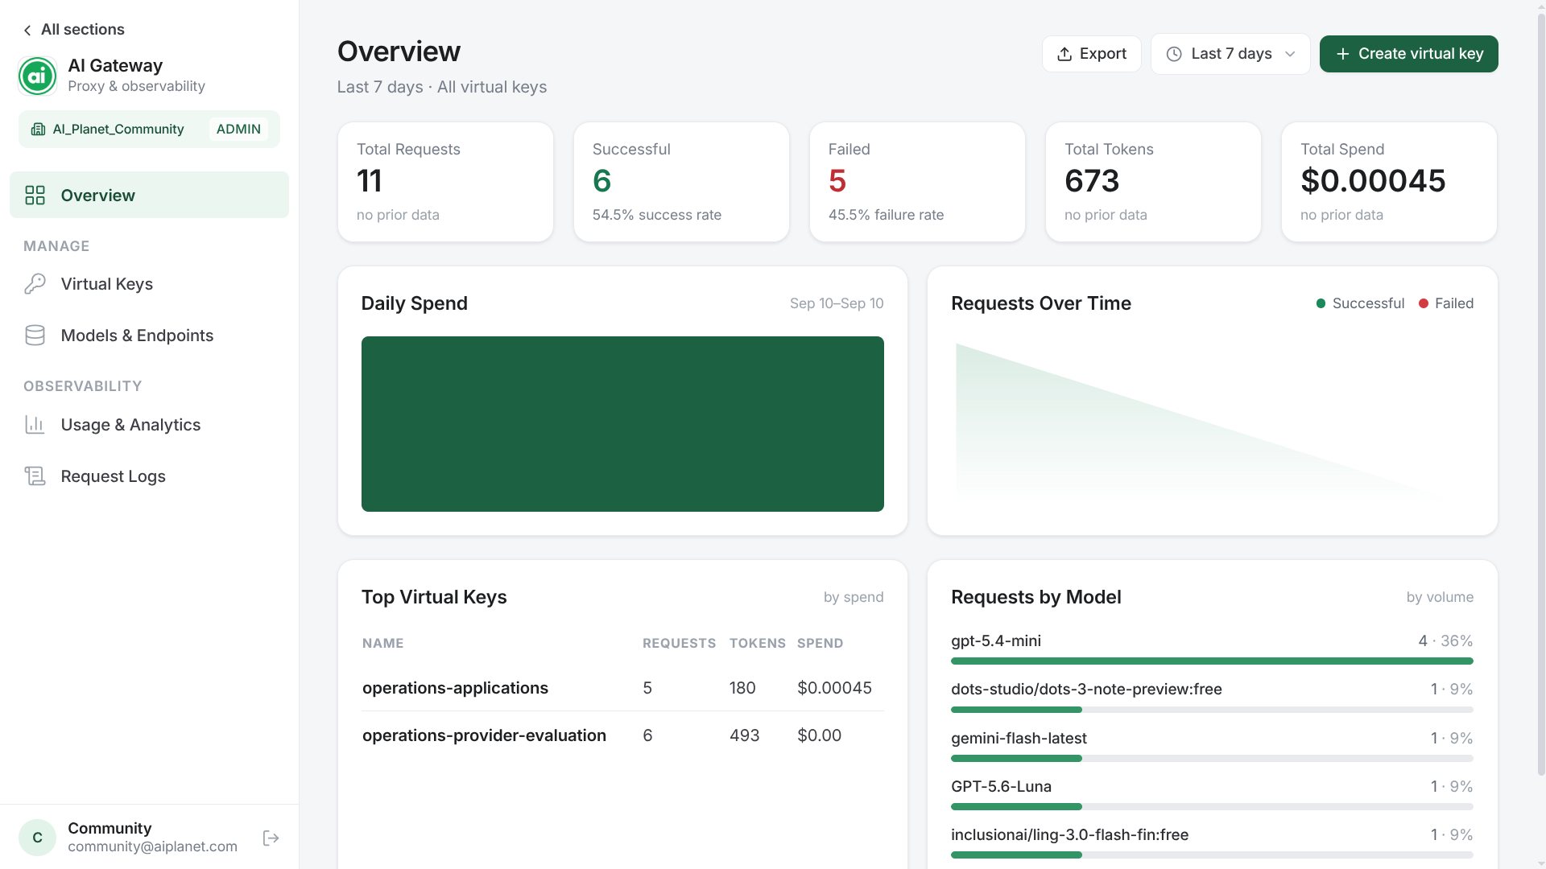Click the 4 · 36% value
This screenshot has height=869, width=1546.
[x=1445, y=641]
